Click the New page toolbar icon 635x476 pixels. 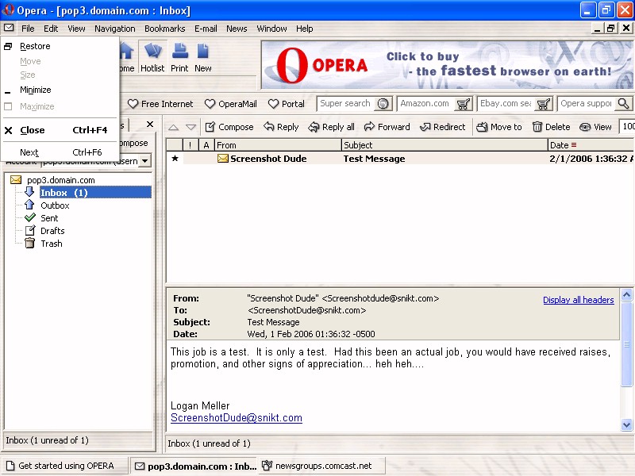click(202, 57)
